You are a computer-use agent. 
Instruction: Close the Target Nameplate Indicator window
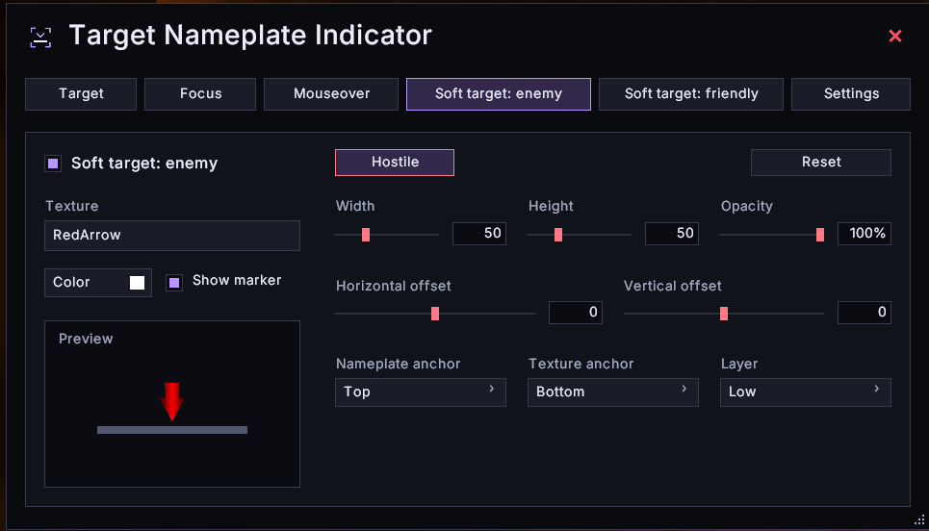(x=895, y=37)
